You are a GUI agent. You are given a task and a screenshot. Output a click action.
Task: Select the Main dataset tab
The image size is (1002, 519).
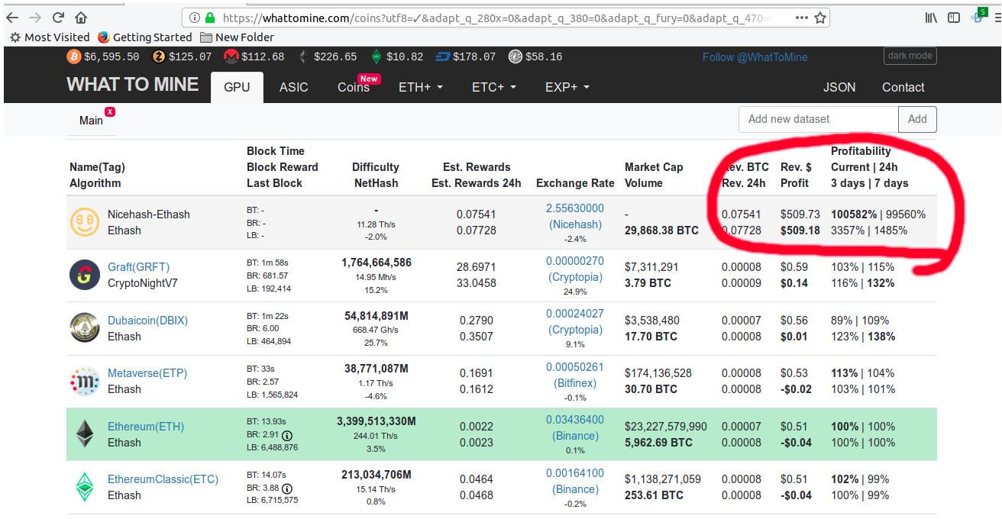[91, 121]
